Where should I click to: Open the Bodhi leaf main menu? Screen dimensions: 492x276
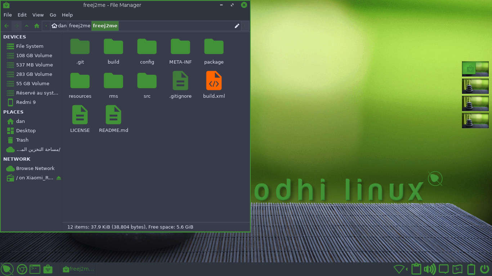point(7,269)
